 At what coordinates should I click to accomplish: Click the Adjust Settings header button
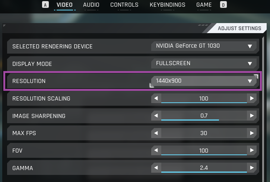pyautogui.click(x=239, y=29)
